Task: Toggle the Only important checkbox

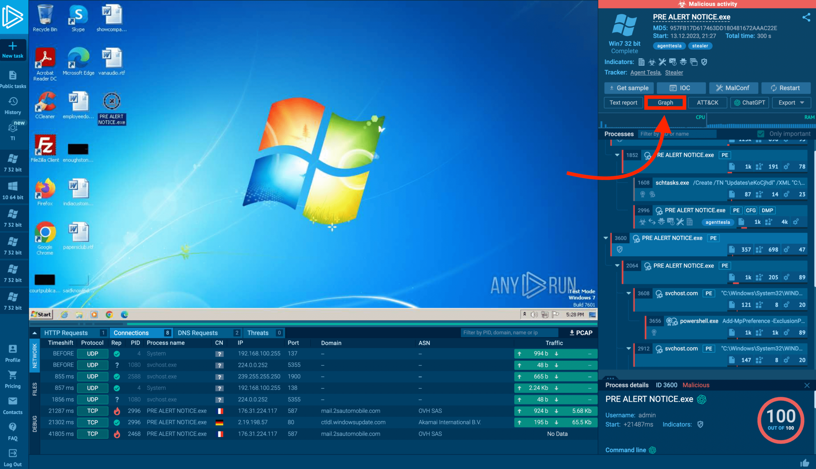Action: pos(761,134)
